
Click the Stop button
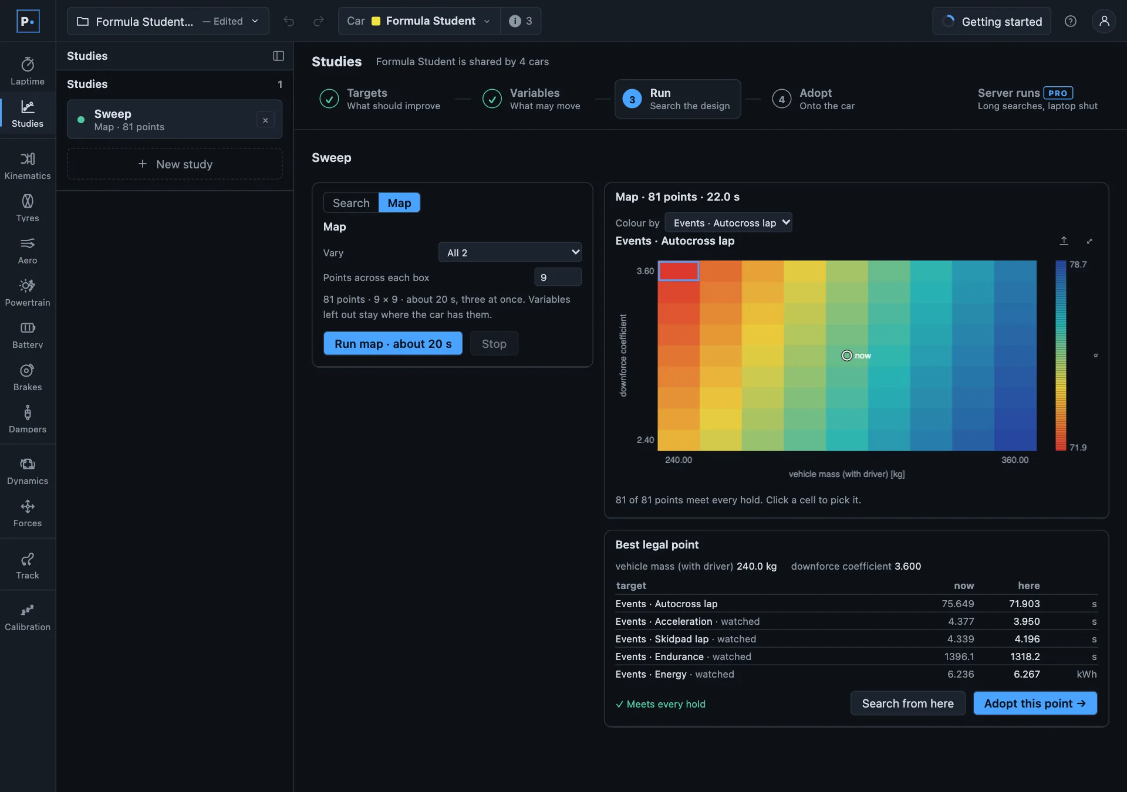[x=494, y=343]
